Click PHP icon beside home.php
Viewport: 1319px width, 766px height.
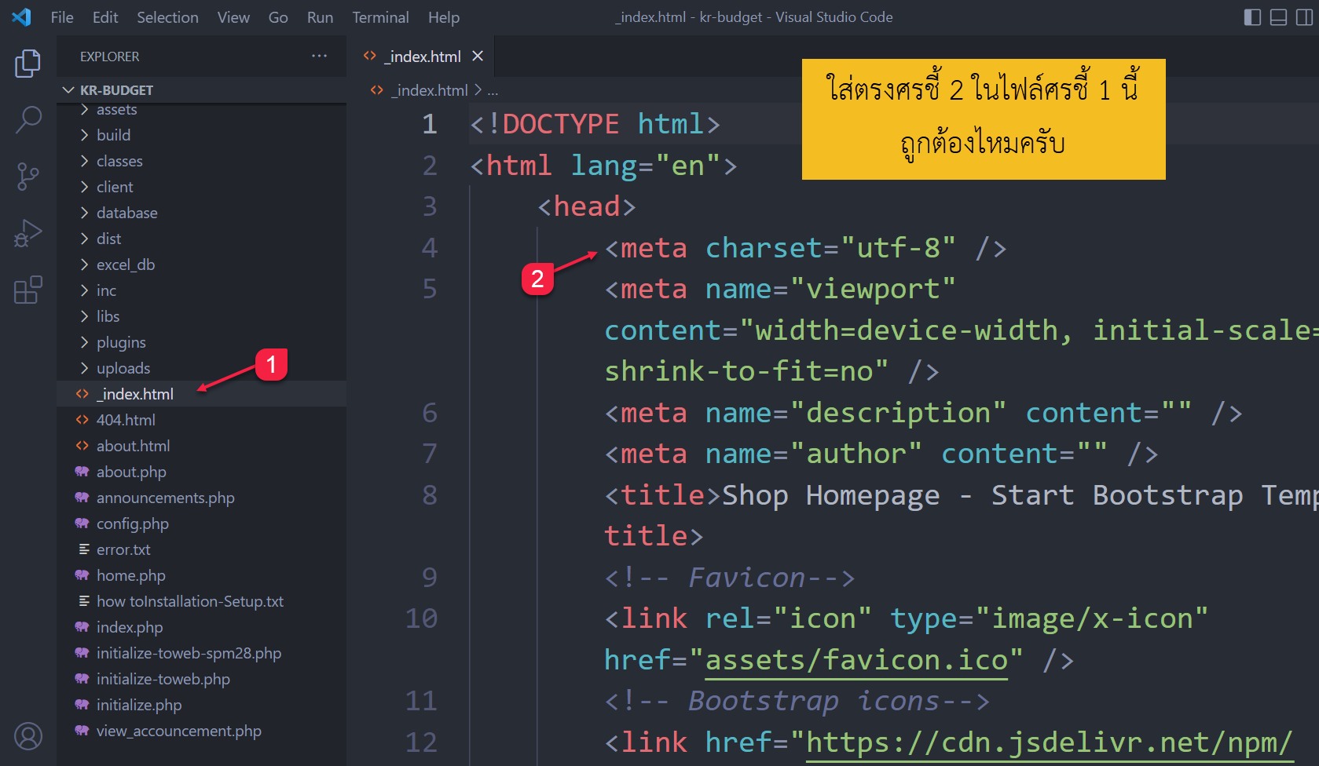click(x=82, y=575)
